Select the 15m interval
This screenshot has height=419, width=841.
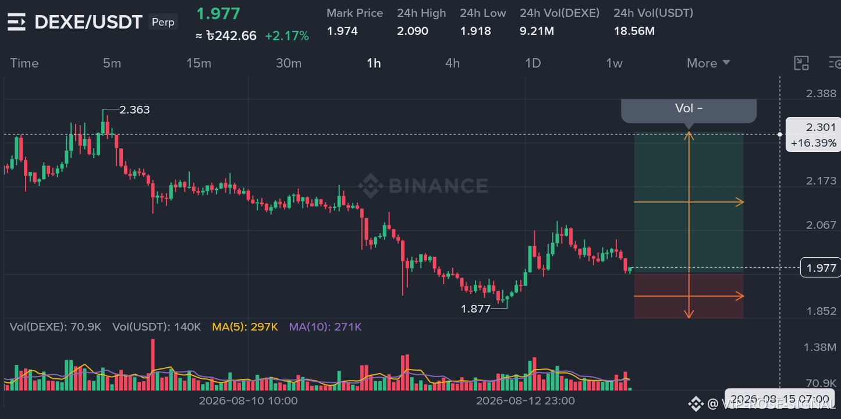pyautogui.click(x=199, y=63)
